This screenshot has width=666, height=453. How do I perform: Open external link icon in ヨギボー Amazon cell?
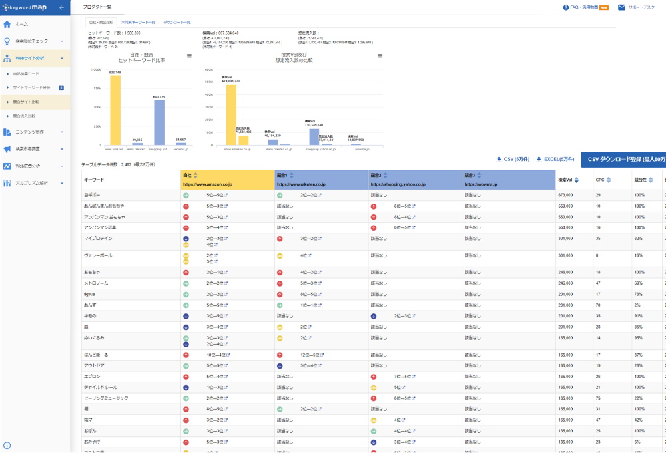point(226,195)
